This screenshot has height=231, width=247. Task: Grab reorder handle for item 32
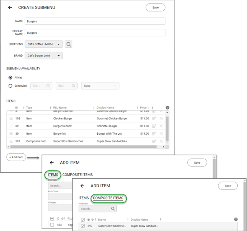pyautogui.click(x=11, y=126)
